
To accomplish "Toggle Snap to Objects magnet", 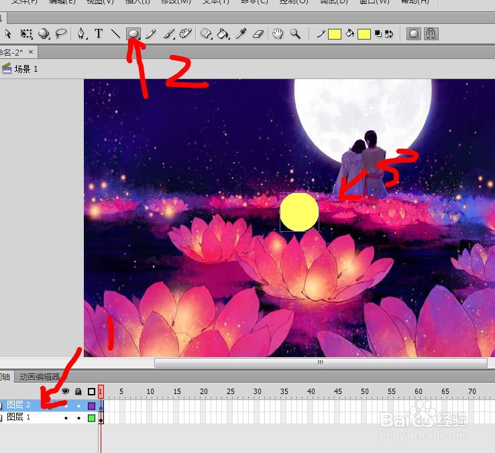I will [x=431, y=34].
